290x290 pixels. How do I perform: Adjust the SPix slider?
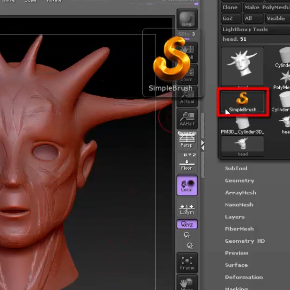pos(187,36)
